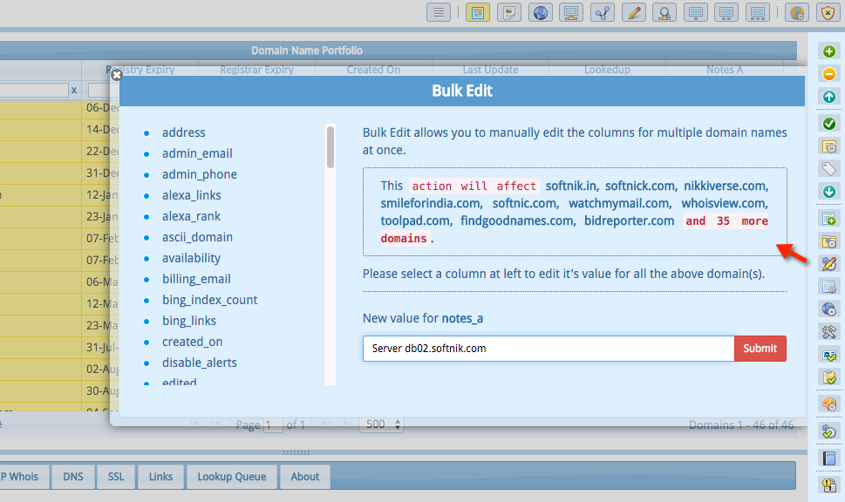
Task: Click the folder with gear sidebar icon
Action: coord(828,241)
